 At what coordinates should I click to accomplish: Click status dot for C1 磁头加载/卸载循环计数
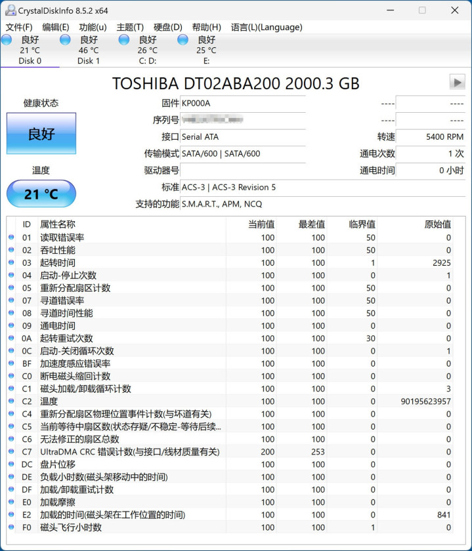pos(11,388)
